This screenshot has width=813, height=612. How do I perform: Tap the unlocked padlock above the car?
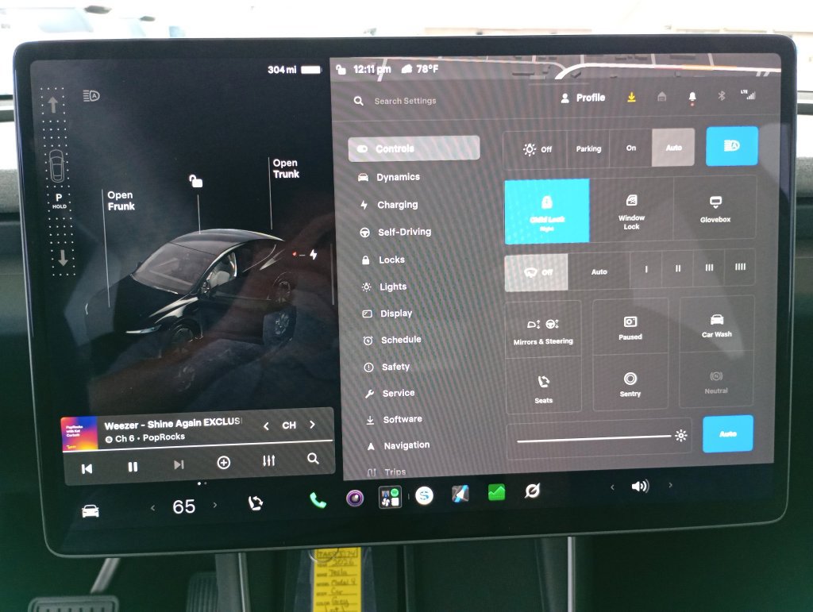(x=195, y=180)
